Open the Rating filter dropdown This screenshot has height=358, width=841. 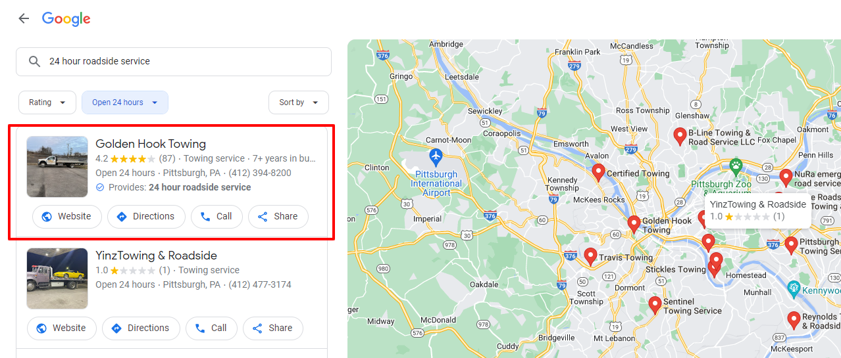point(47,102)
